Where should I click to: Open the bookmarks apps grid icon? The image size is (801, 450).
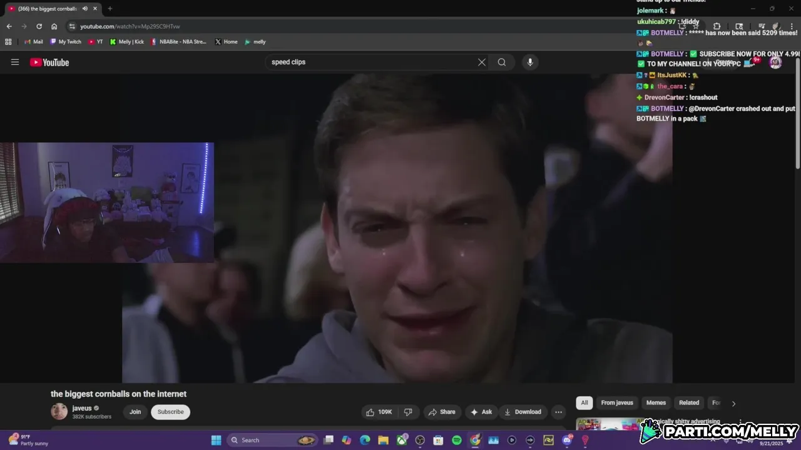pos(8,42)
